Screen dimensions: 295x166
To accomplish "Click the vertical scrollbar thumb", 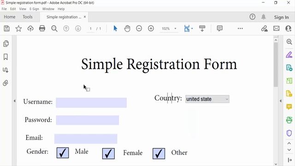I will (x=276, y=65).
